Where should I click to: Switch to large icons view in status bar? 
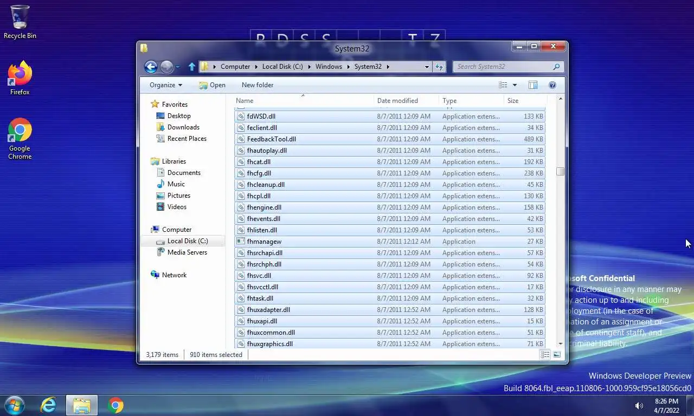click(x=557, y=355)
